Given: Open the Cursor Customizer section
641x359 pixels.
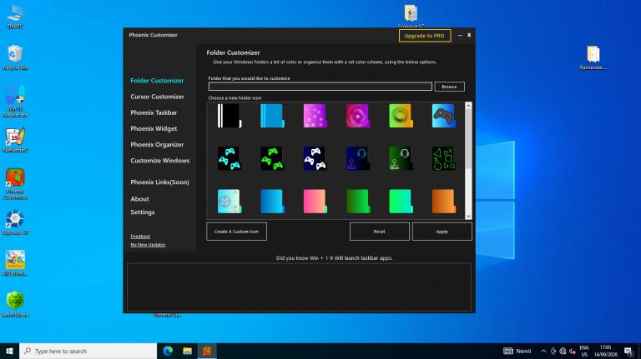Looking at the screenshot, I should coord(158,97).
